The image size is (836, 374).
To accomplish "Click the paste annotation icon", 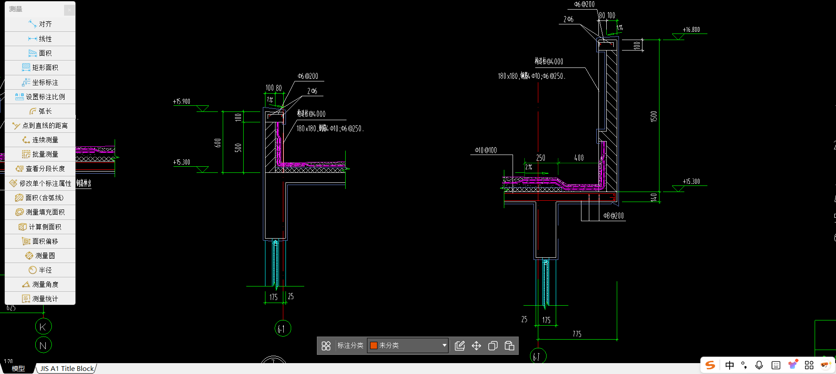I will coord(510,346).
